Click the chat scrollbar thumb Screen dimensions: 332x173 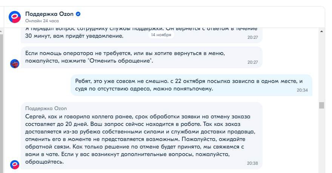(321, 105)
